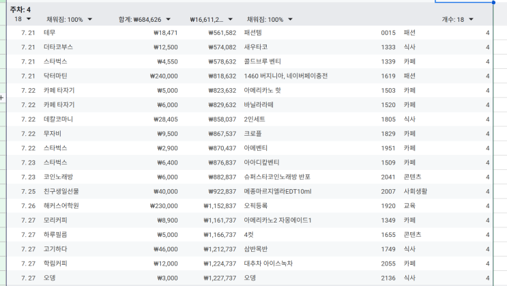Select the 패션템 memo cell
This screenshot has height=286, width=507.
tap(253, 33)
